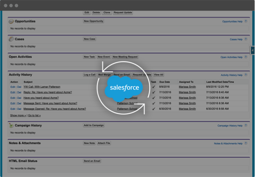
Task: Click the Attach File button
Action: tap(104, 143)
